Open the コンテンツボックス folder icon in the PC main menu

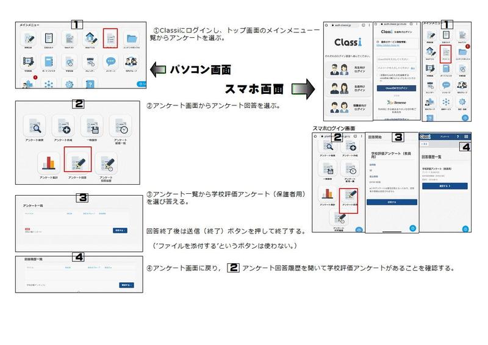tap(131, 38)
